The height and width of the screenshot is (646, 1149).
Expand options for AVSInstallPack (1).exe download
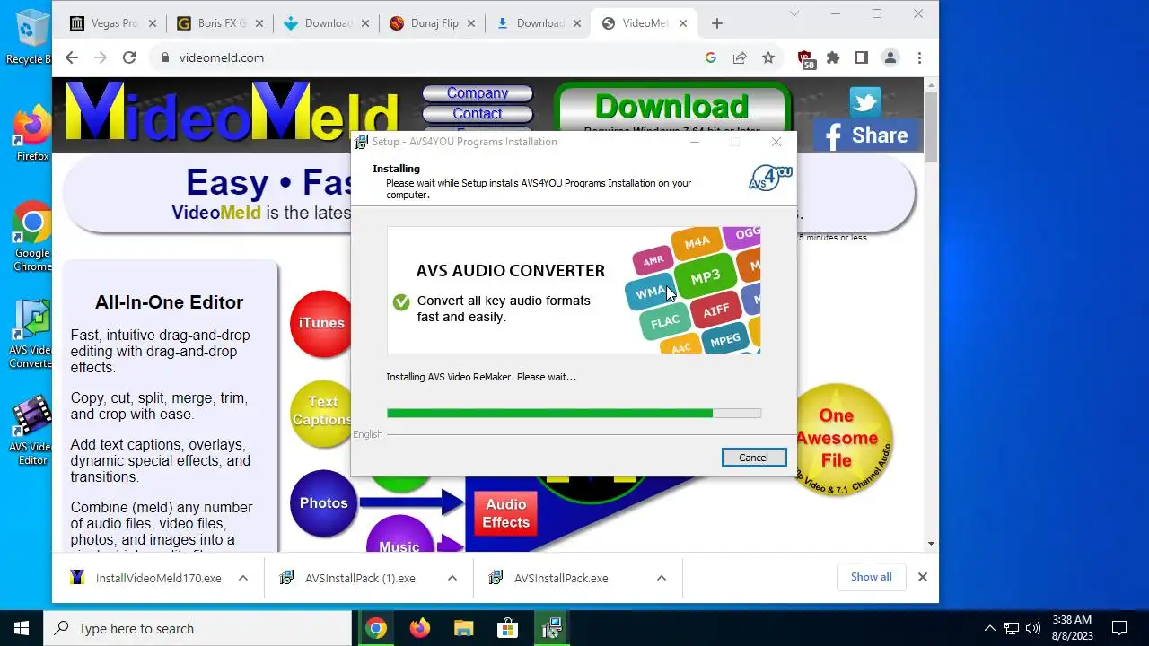pos(452,578)
